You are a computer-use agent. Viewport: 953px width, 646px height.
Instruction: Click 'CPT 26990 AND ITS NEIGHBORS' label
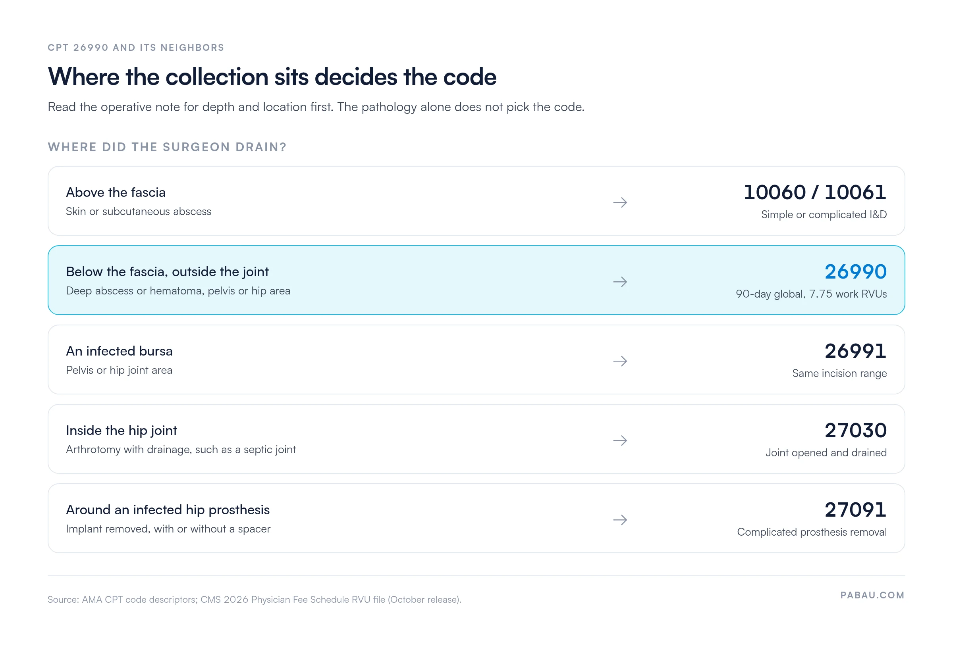tap(136, 48)
